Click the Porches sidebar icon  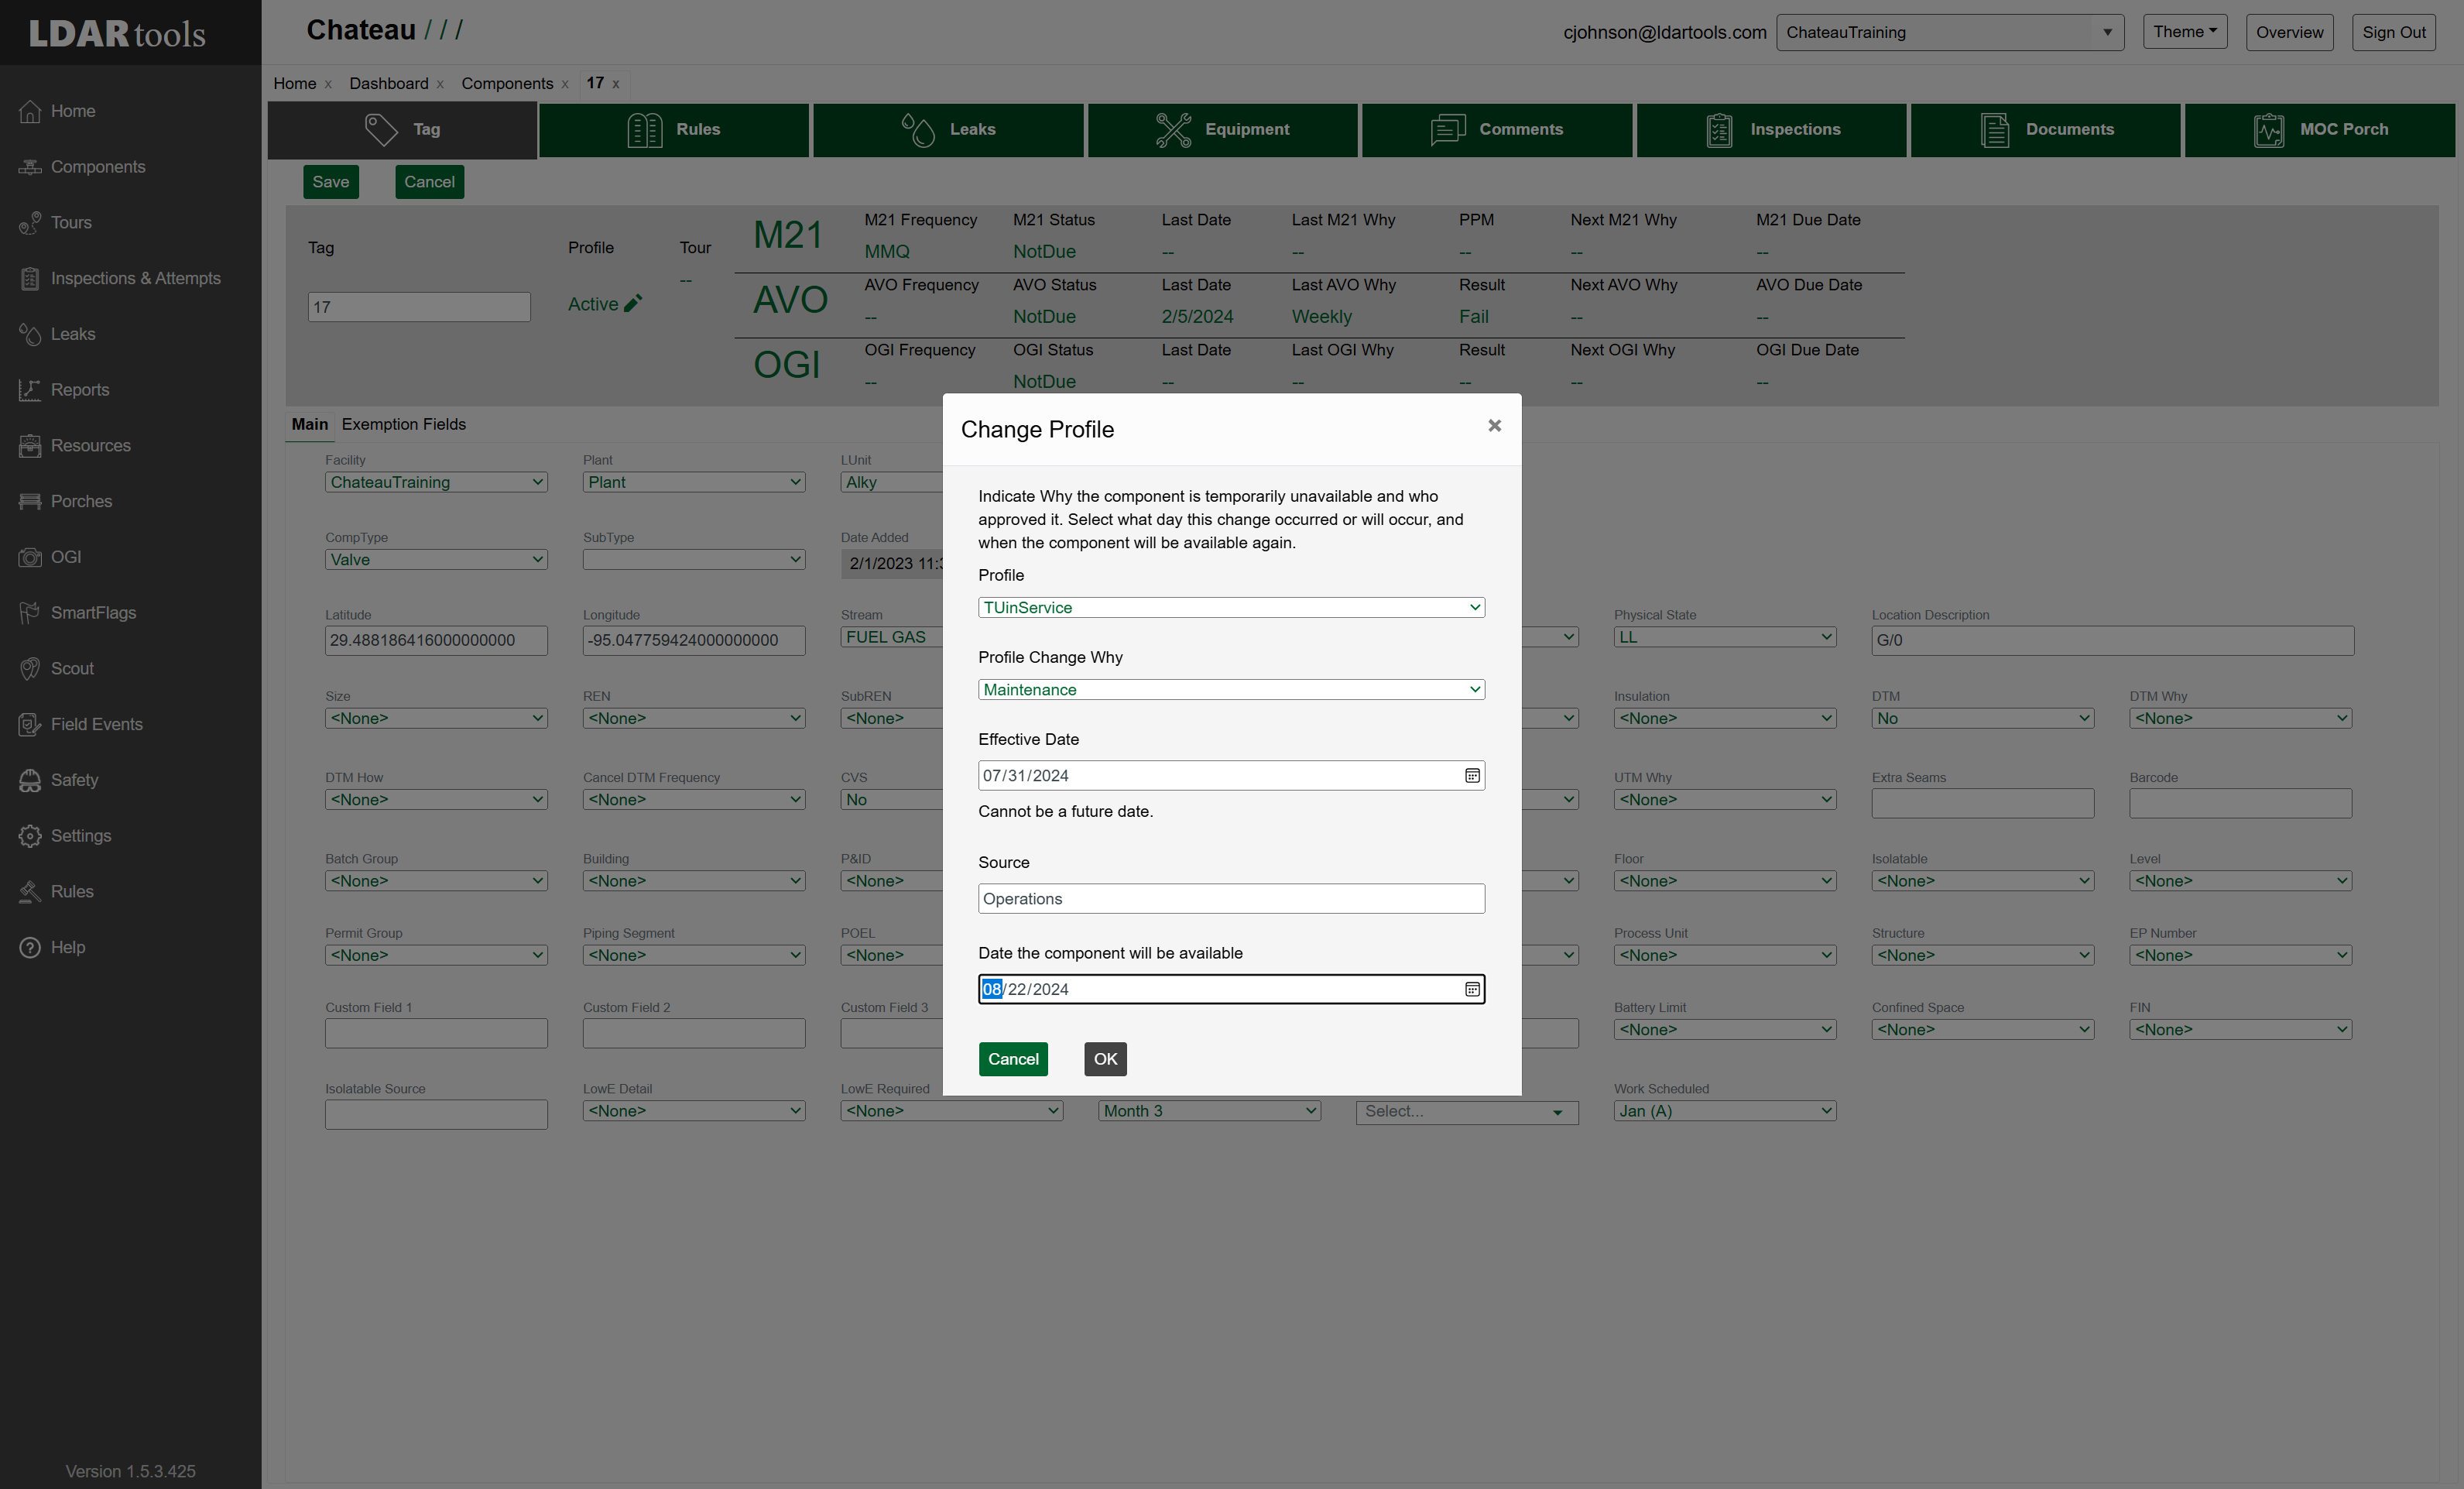[30, 502]
